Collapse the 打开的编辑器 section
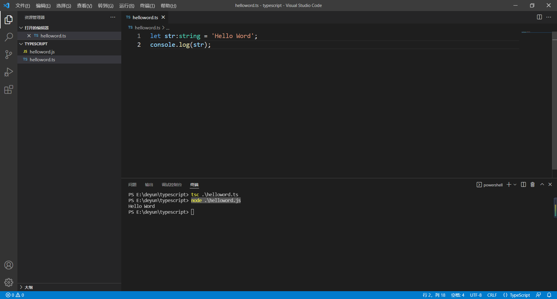 [21, 28]
